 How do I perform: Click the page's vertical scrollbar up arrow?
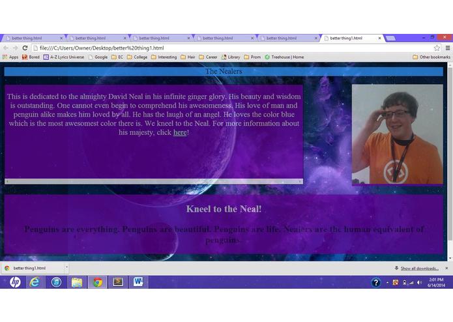450,65
